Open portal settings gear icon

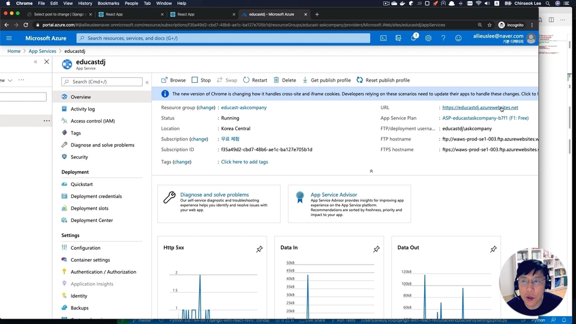[x=428, y=38]
